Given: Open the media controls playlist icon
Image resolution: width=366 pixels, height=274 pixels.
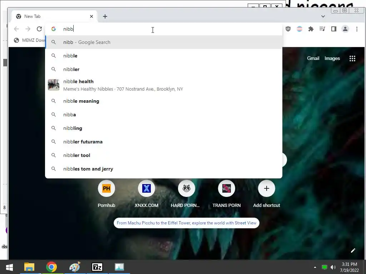Looking at the screenshot, I should click(322, 29).
